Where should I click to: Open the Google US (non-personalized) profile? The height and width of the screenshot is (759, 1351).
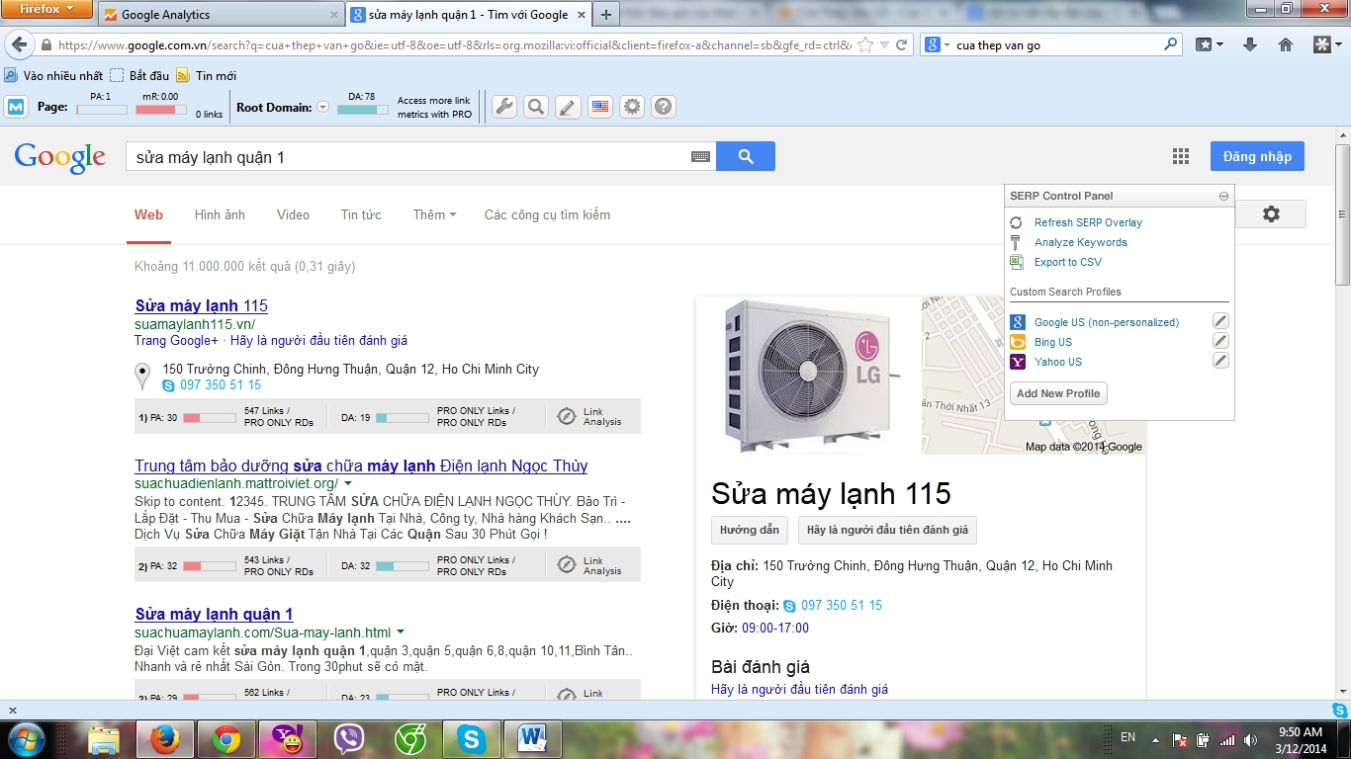[x=1107, y=322]
